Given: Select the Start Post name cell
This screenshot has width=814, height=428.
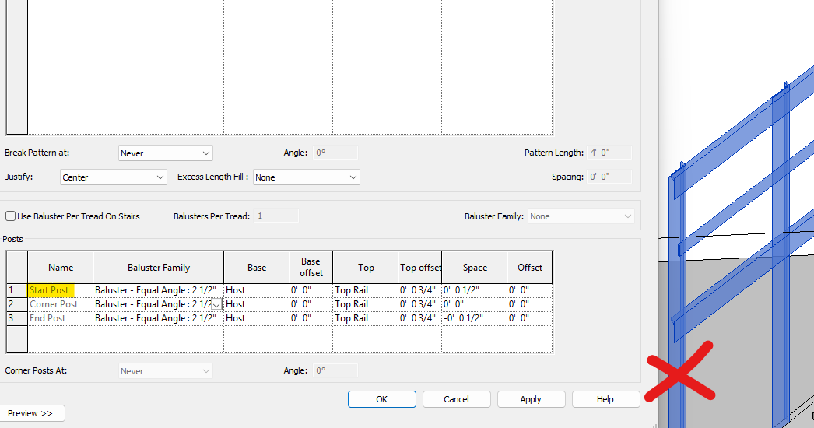Looking at the screenshot, I should pyautogui.click(x=60, y=290).
